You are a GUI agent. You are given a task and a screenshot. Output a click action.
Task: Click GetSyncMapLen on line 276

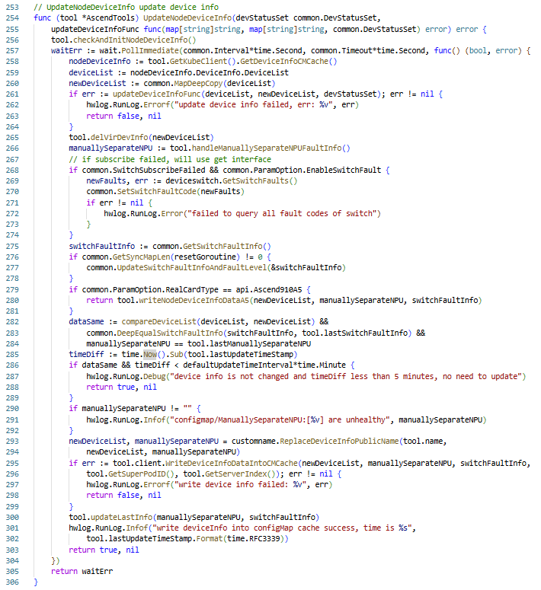click(x=141, y=257)
